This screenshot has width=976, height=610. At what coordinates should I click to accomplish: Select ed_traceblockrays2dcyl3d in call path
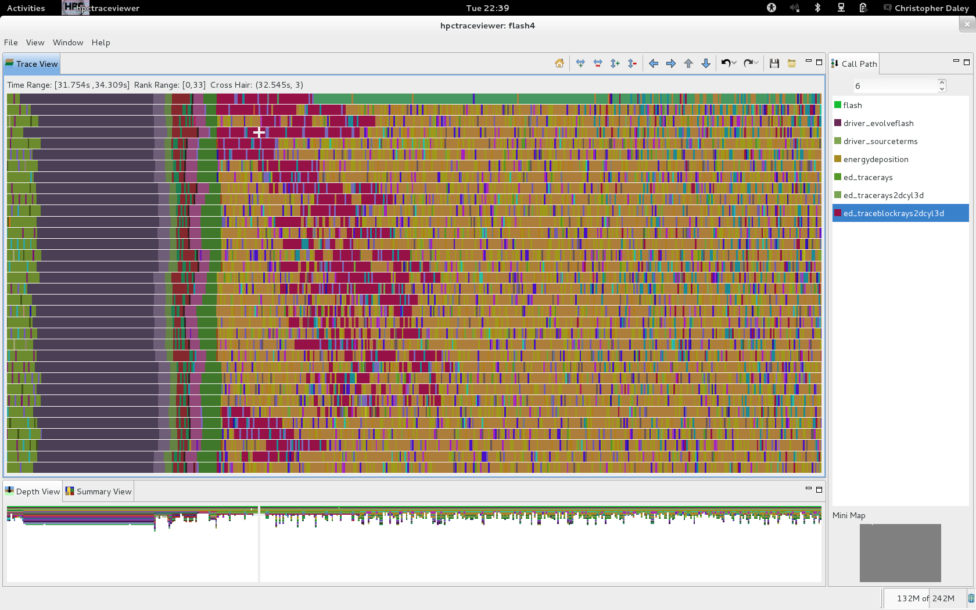[900, 213]
